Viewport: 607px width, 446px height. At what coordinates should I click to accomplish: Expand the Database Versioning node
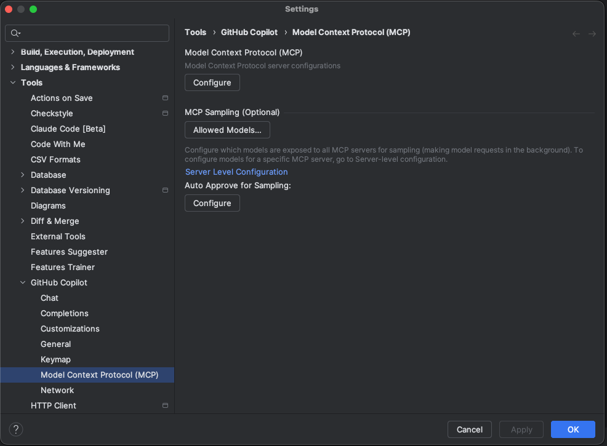pos(22,190)
